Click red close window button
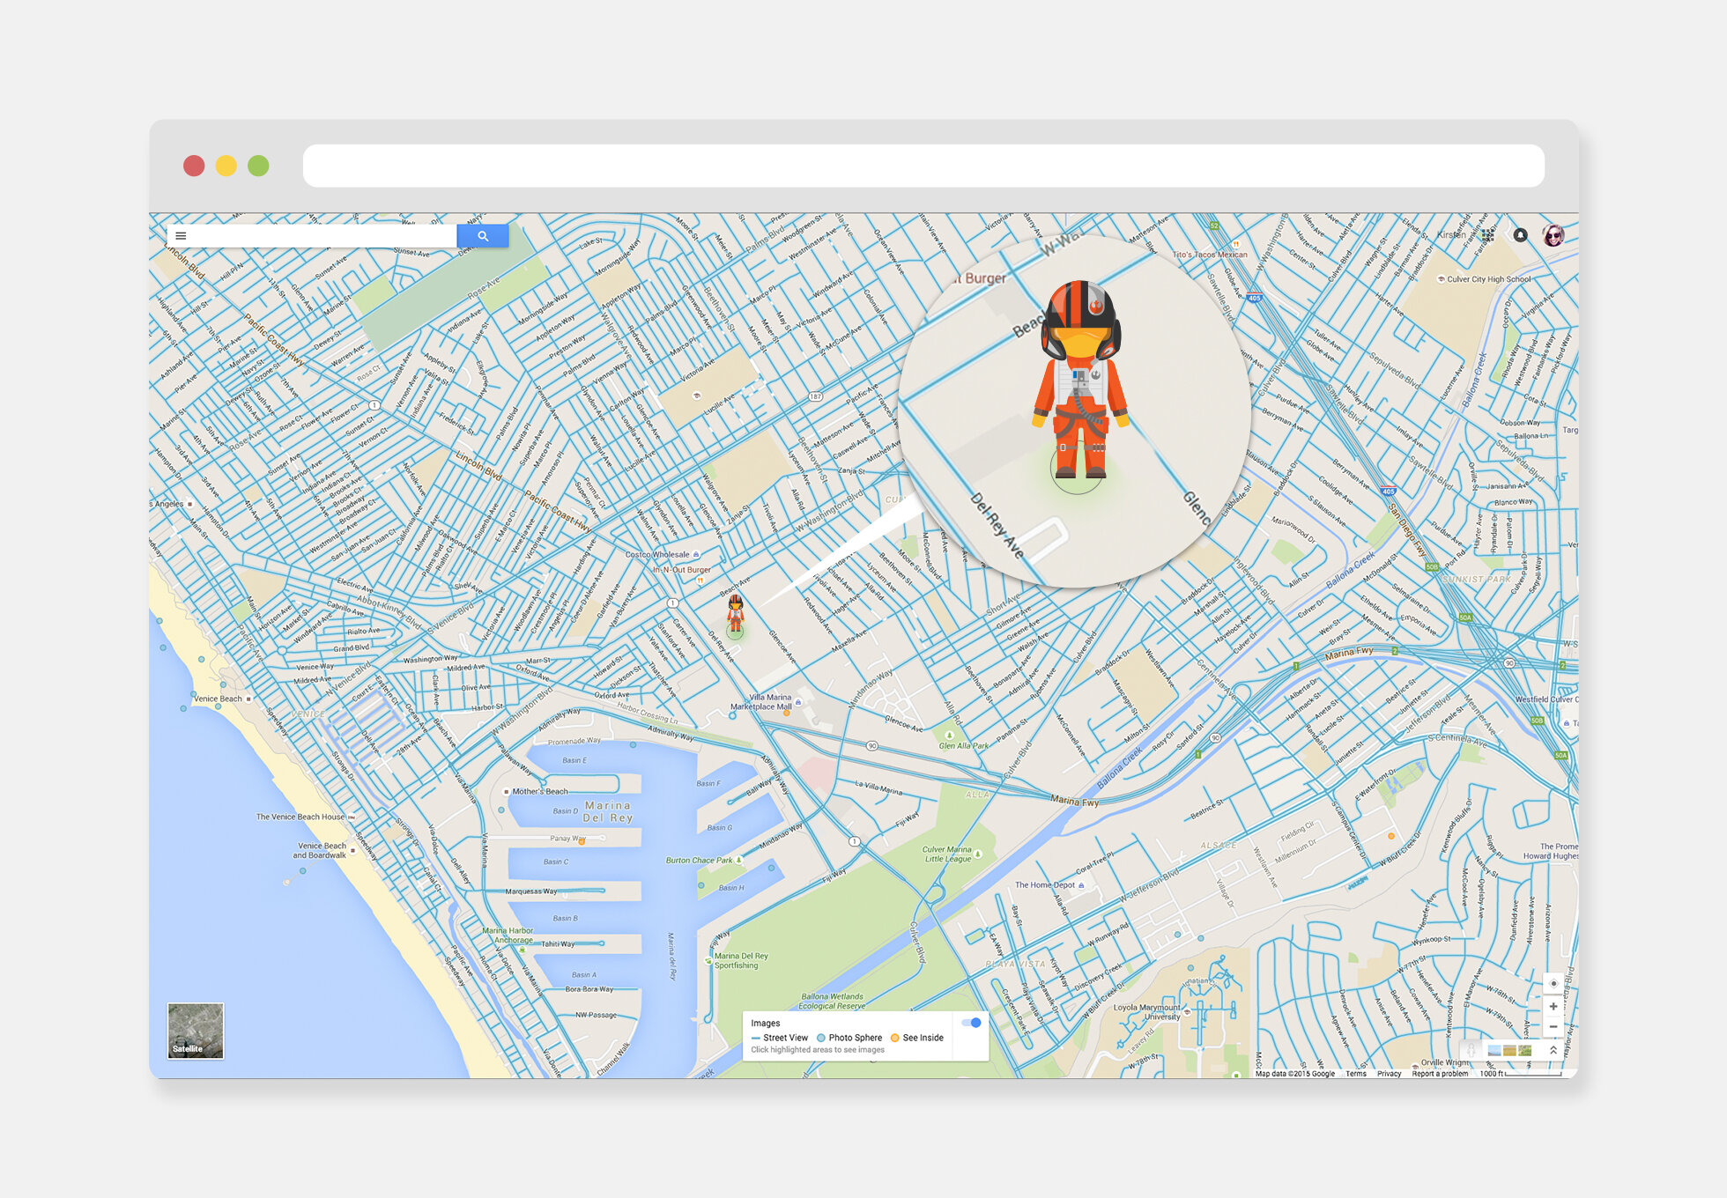Image resolution: width=1727 pixels, height=1198 pixels. pyautogui.click(x=194, y=166)
